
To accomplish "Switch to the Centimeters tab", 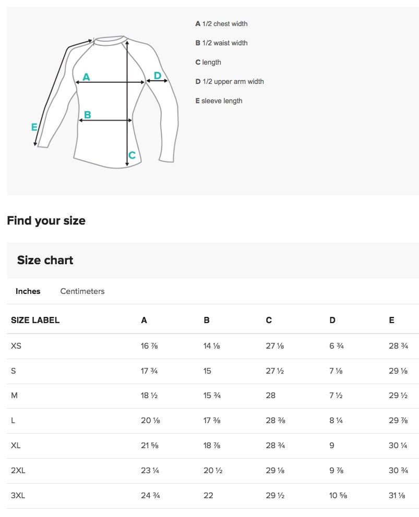I will coord(82,291).
